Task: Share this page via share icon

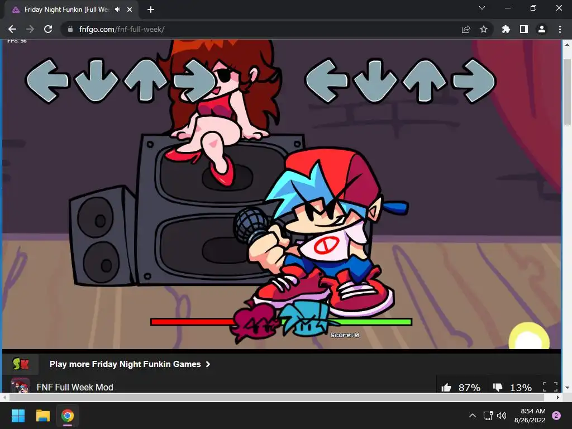Action: point(466,29)
